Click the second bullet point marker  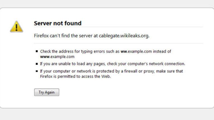pyautogui.click(x=37, y=64)
